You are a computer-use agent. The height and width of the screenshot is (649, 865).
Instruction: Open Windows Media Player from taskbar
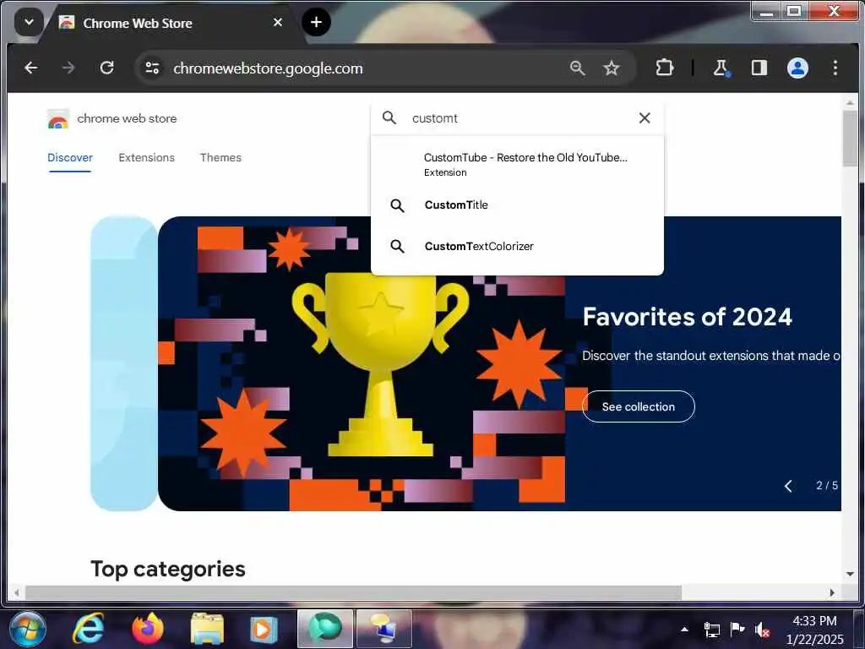coord(263,629)
